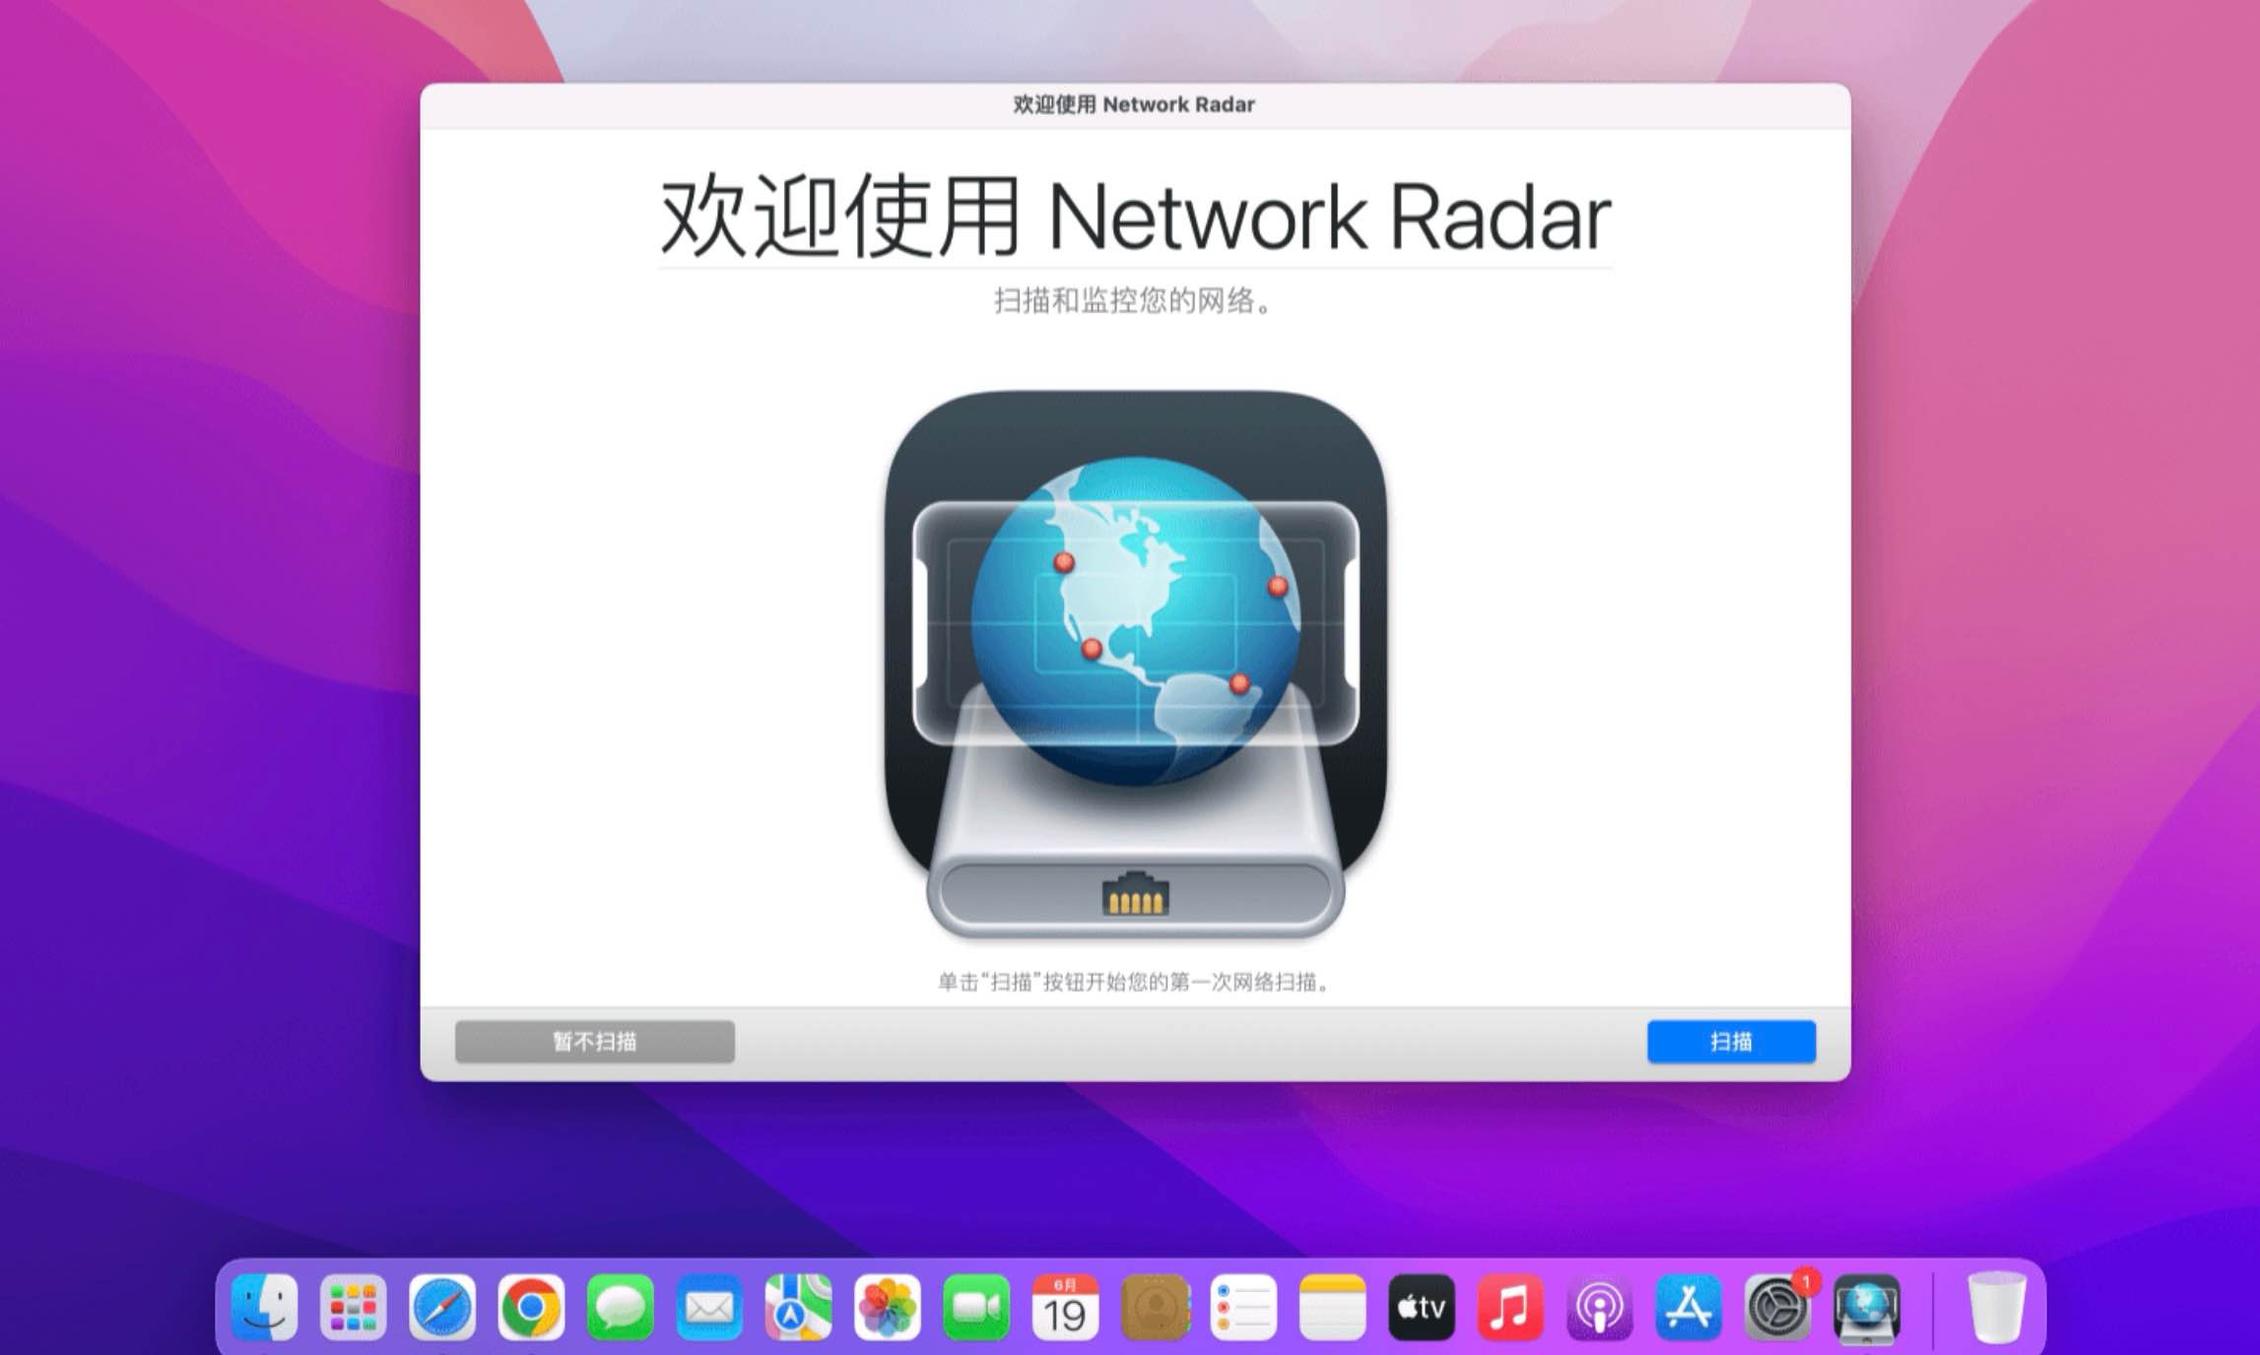Viewport: 2260px width, 1355px height.
Task: Click the large Network Radar app logo
Action: 1136,664
